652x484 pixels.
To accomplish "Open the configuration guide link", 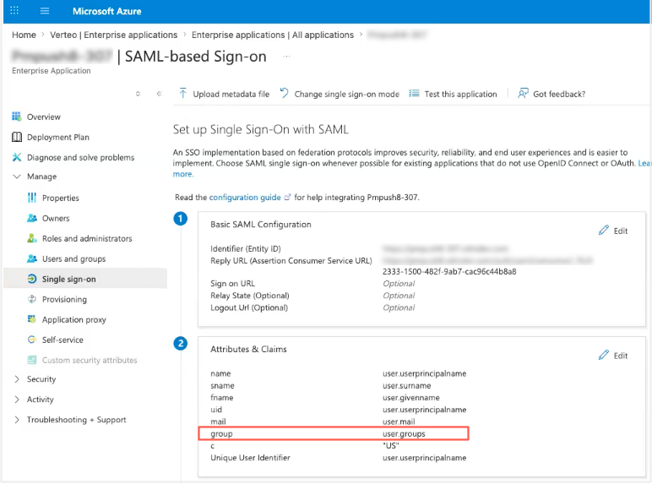I will [x=245, y=197].
